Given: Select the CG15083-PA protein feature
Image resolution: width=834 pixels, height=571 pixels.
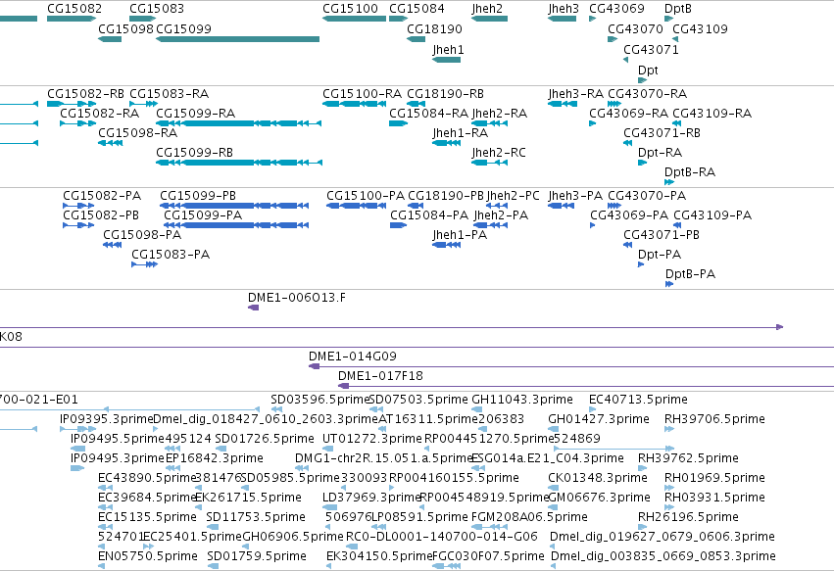Looking at the screenshot, I should (x=145, y=264).
